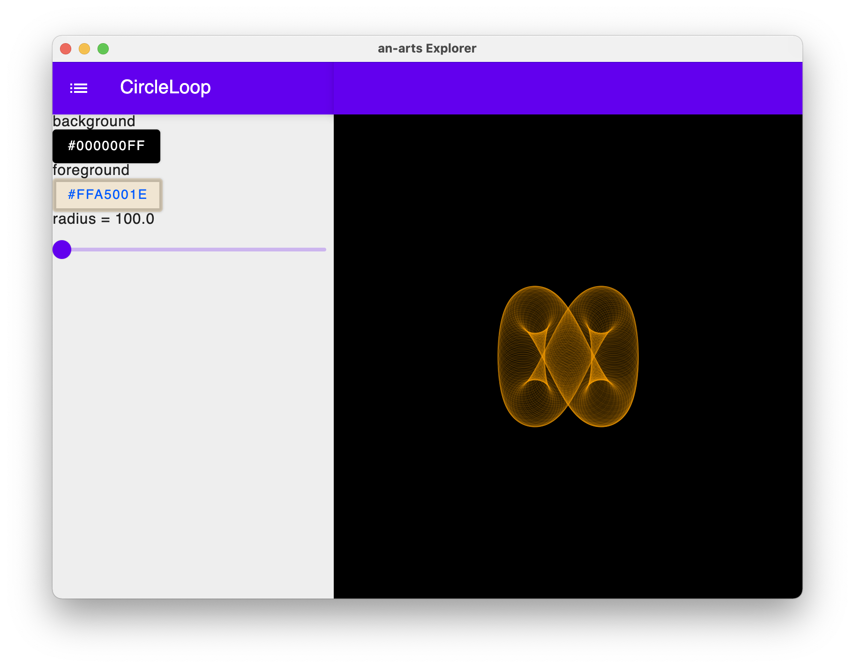The image size is (855, 668).
Task: Open the background color picker #000000FF
Action: [x=106, y=146]
